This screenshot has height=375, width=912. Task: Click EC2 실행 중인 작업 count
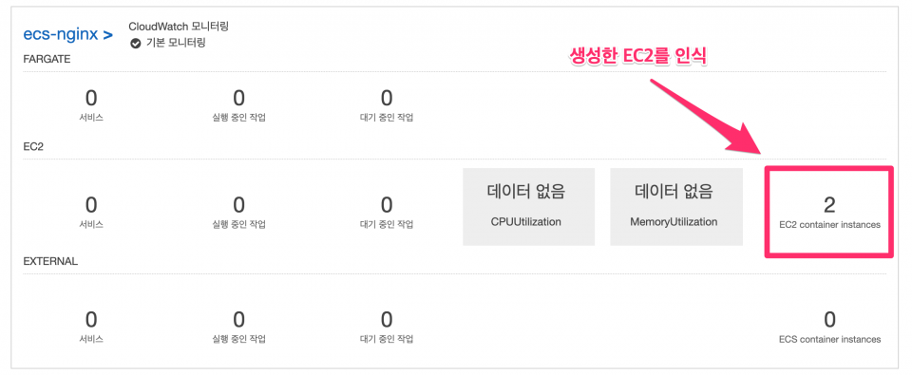pyautogui.click(x=239, y=205)
